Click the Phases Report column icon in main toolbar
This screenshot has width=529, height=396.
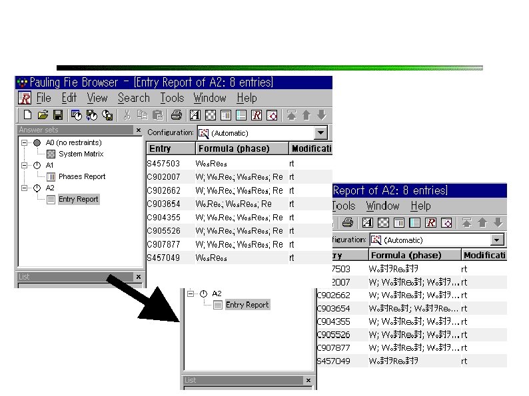tap(226, 115)
